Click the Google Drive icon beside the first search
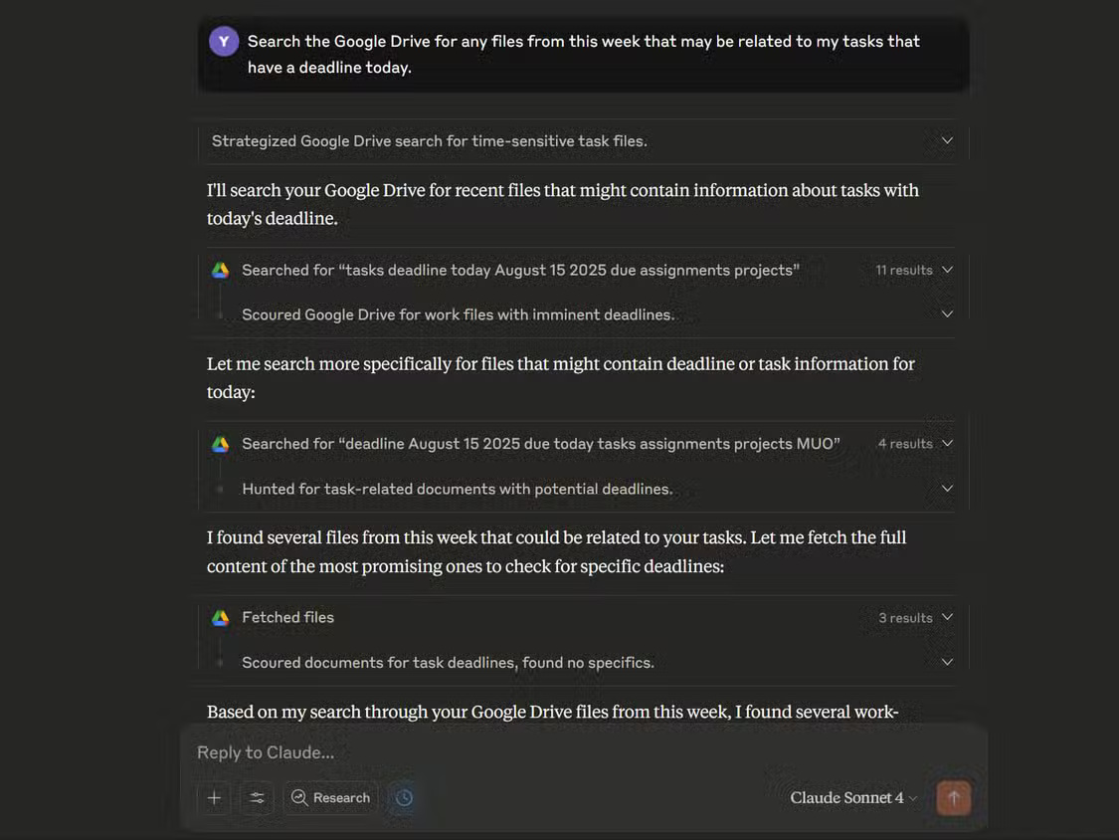1119x840 pixels. coord(220,269)
